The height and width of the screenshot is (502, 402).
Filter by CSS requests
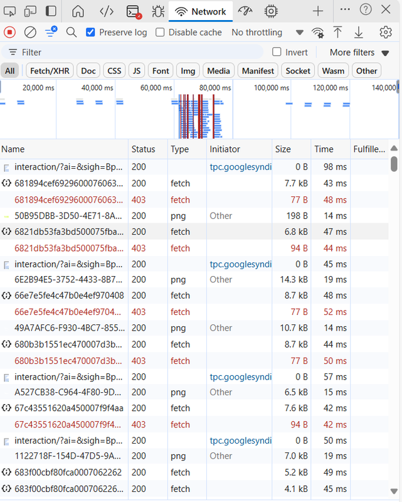114,71
